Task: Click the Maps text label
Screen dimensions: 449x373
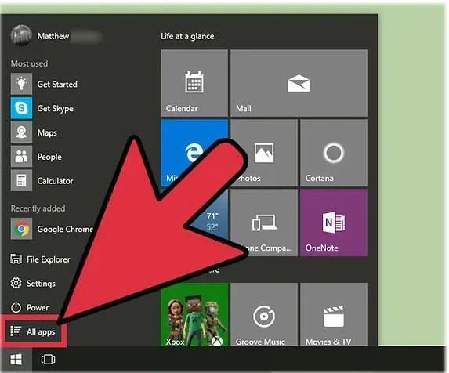Action: coord(47,133)
